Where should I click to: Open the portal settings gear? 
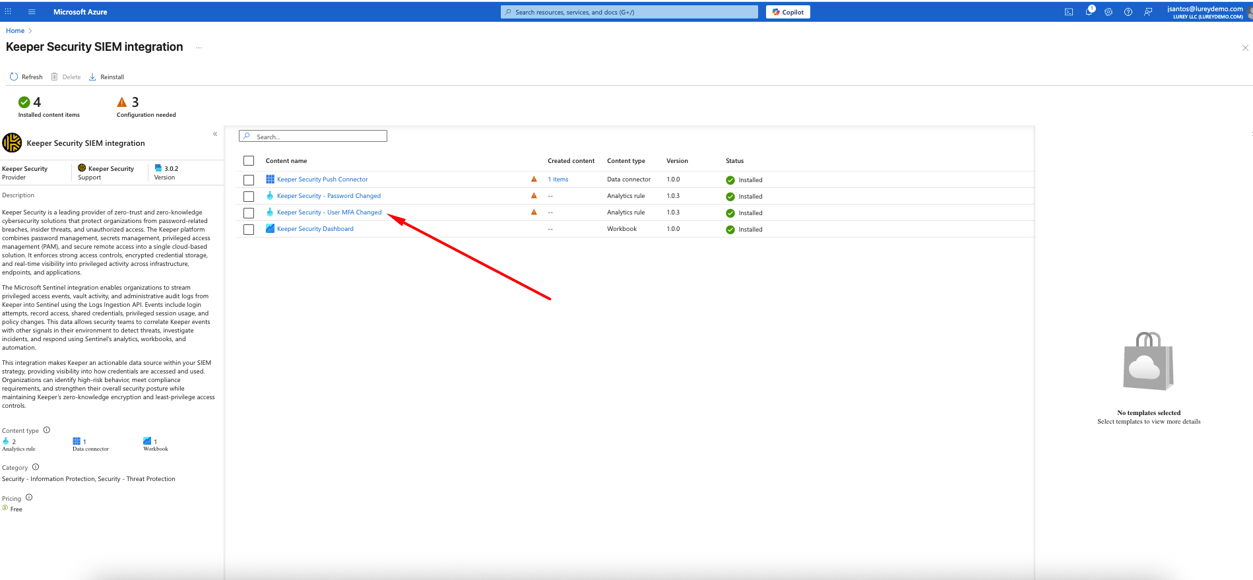(x=1108, y=12)
